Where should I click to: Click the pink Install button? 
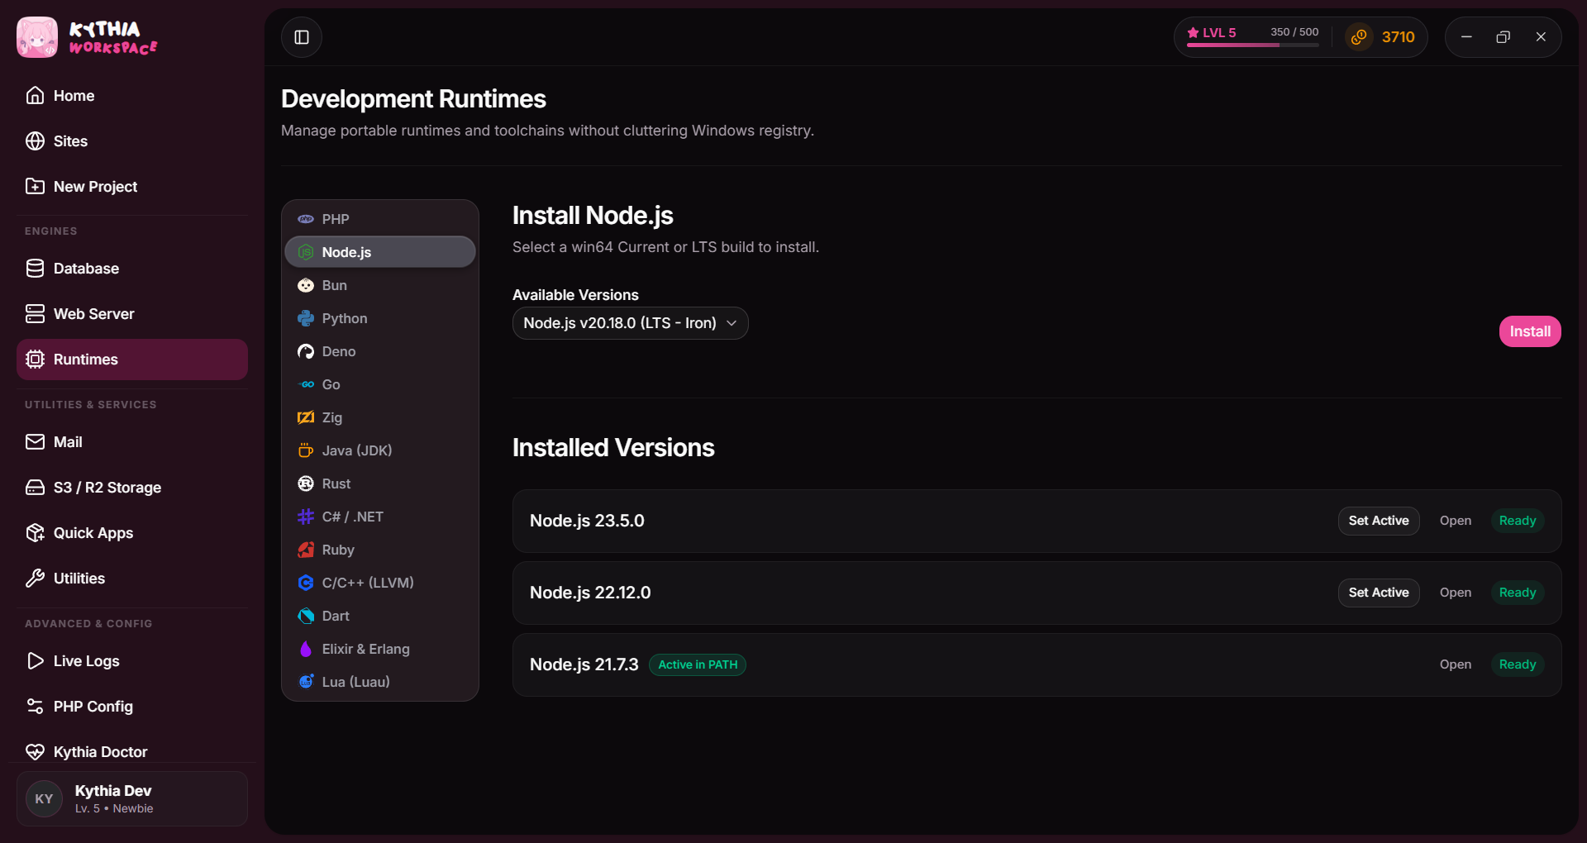click(1530, 331)
